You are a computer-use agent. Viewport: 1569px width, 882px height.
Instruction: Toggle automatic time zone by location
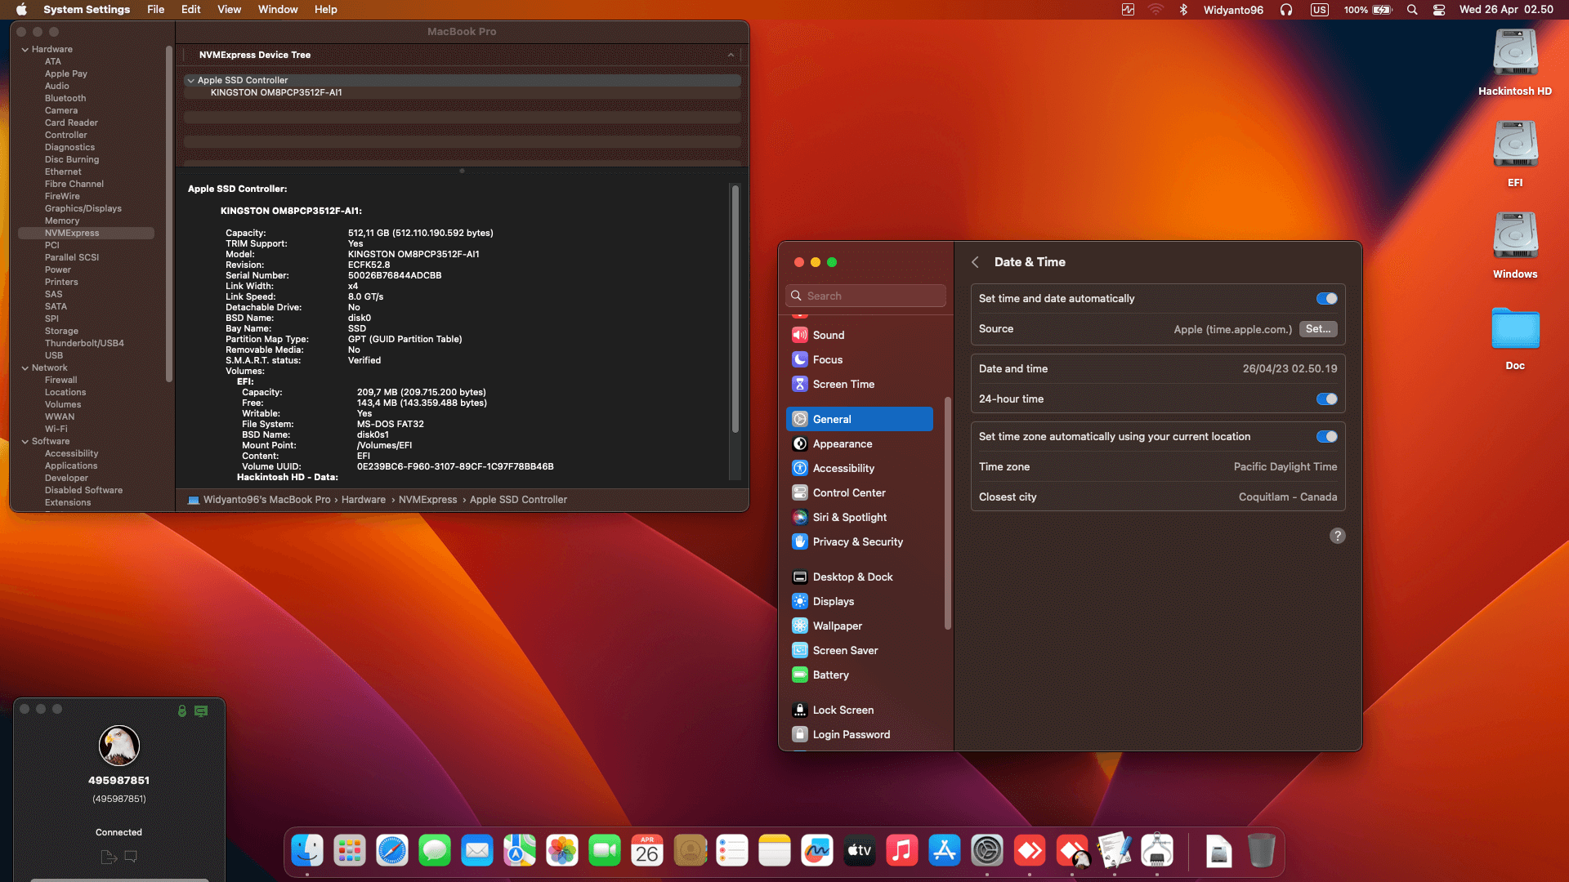tap(1326, 437)
